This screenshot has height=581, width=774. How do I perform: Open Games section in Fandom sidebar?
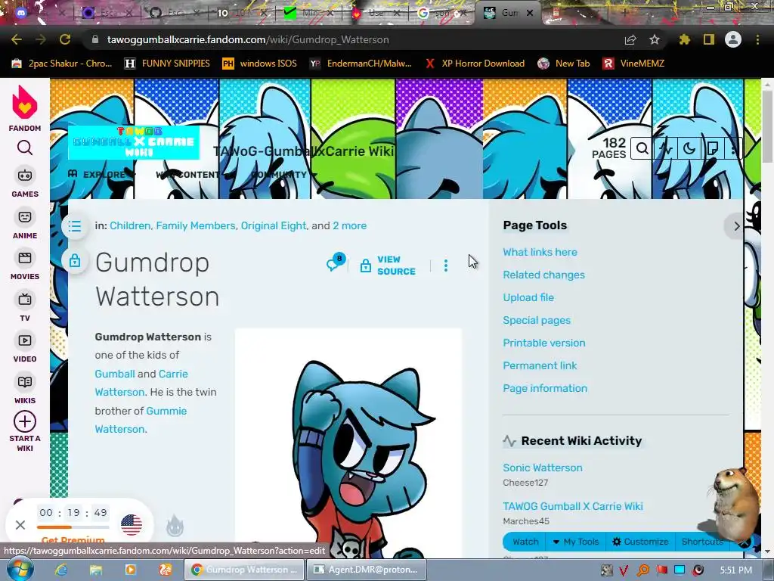tap(25, 183)
